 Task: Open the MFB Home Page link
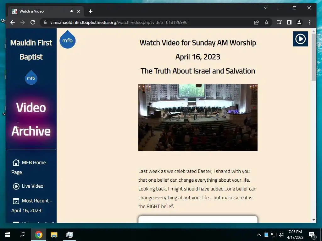29,167
